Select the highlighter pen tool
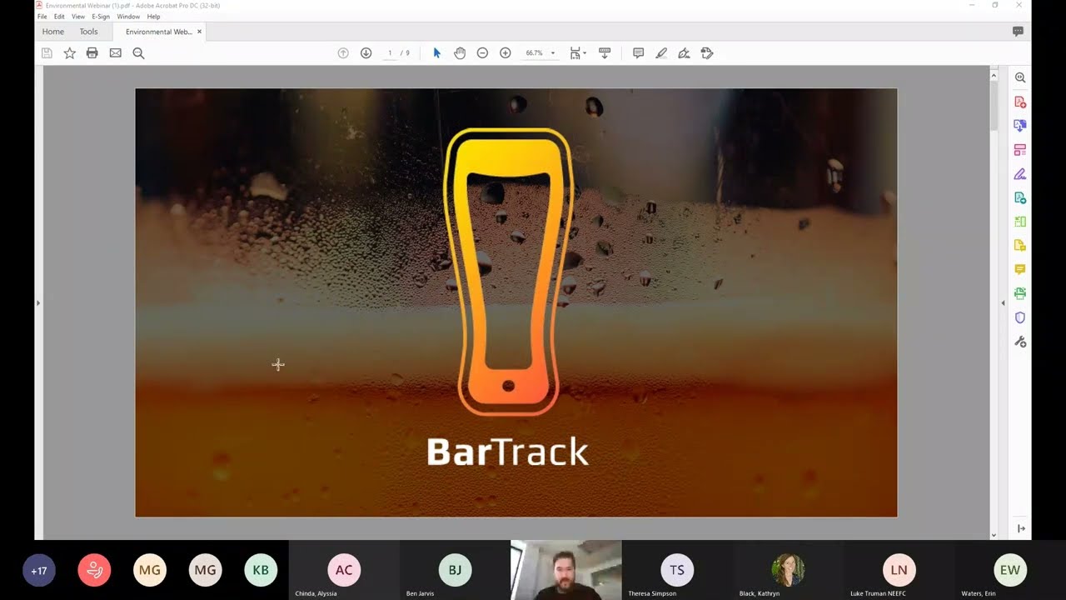 pos(661,53)
